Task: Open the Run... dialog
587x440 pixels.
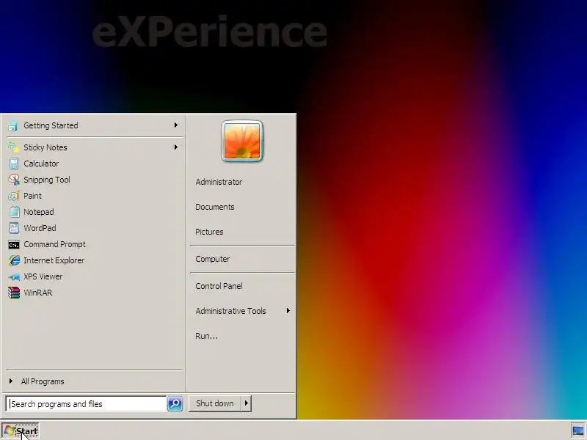Action: pyautogui.click(x=206, y=336)
